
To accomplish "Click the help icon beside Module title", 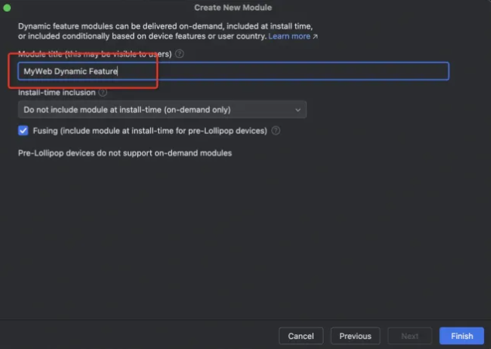I will [x=180, y=54].
